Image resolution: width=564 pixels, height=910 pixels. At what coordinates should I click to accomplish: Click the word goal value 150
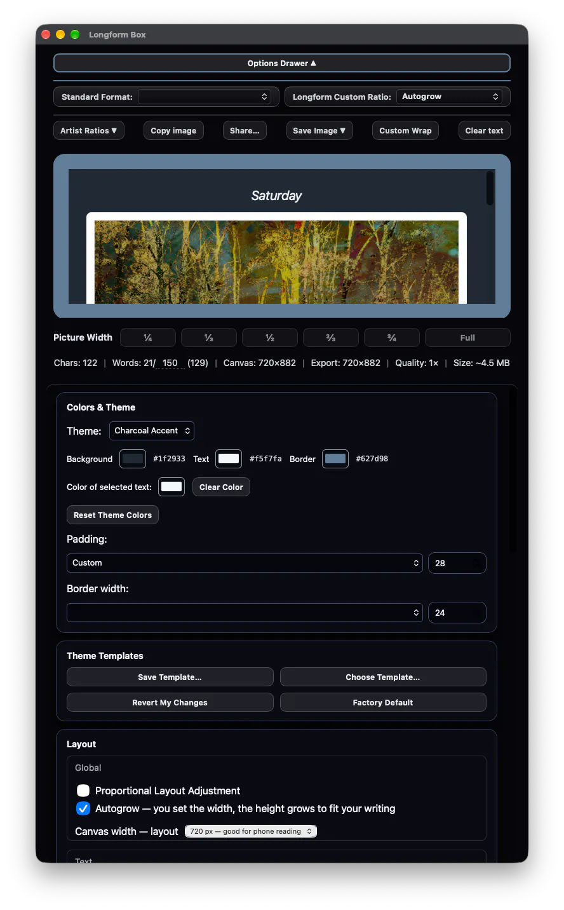(x=170, y=363)
